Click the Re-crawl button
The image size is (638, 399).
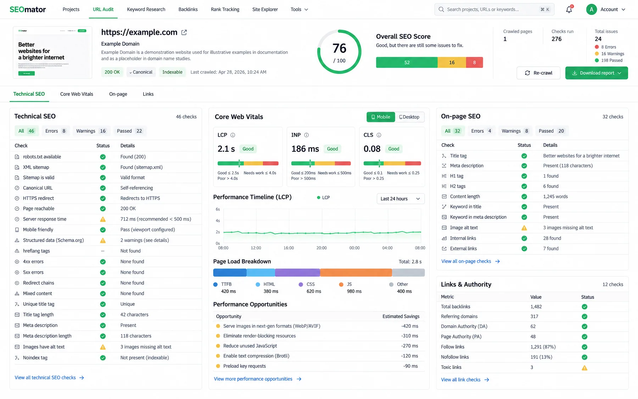coord(538,73)
